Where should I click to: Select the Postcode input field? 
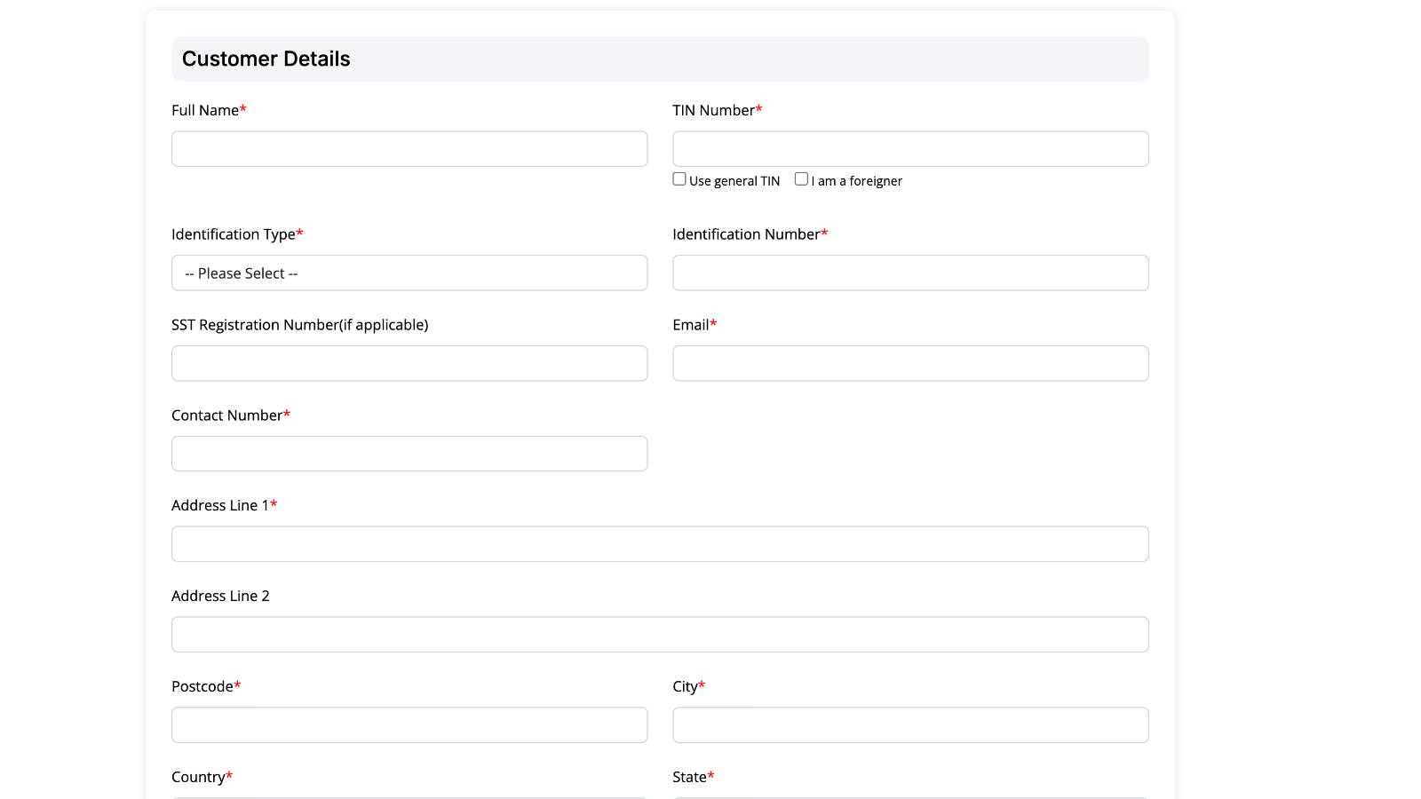tap(409, 725)
